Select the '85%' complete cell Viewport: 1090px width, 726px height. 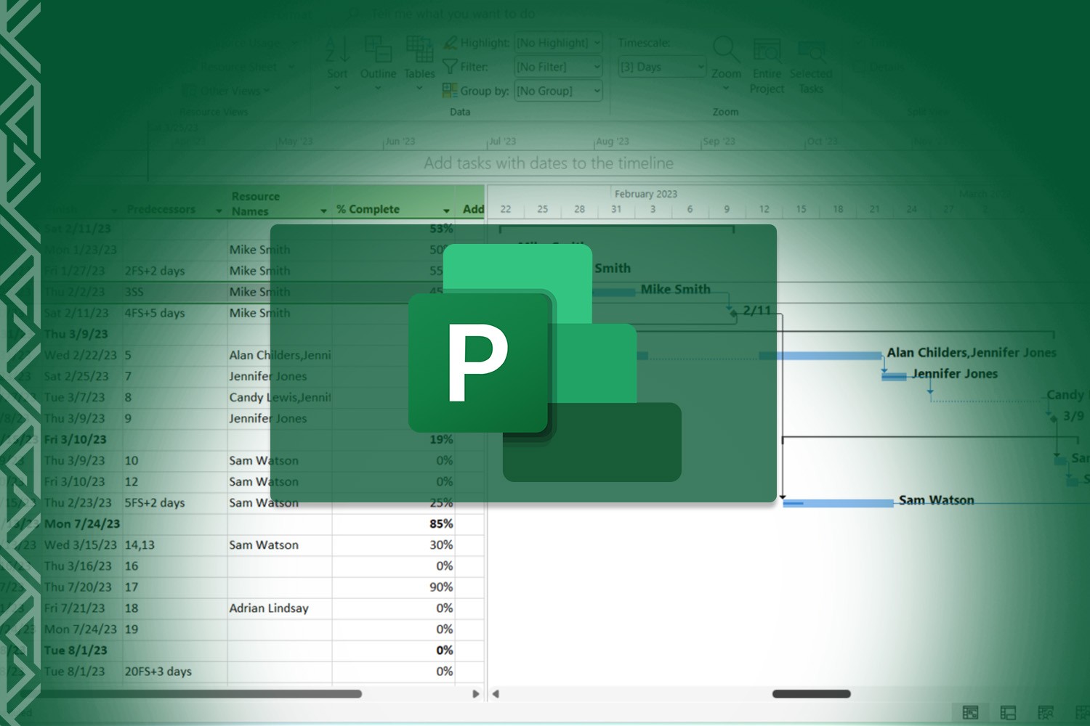393,523
